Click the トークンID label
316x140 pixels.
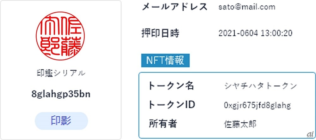point(172,105)
